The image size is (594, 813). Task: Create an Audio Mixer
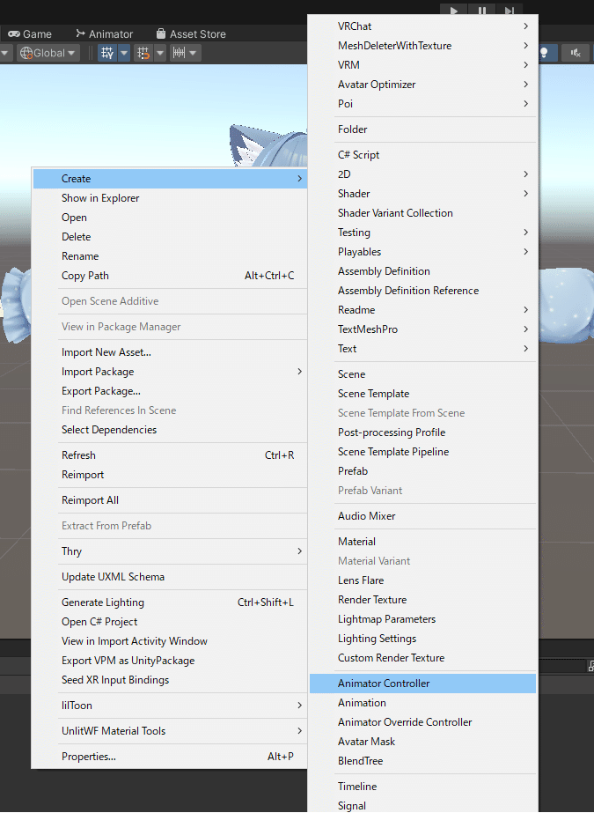tap(422, 516)
